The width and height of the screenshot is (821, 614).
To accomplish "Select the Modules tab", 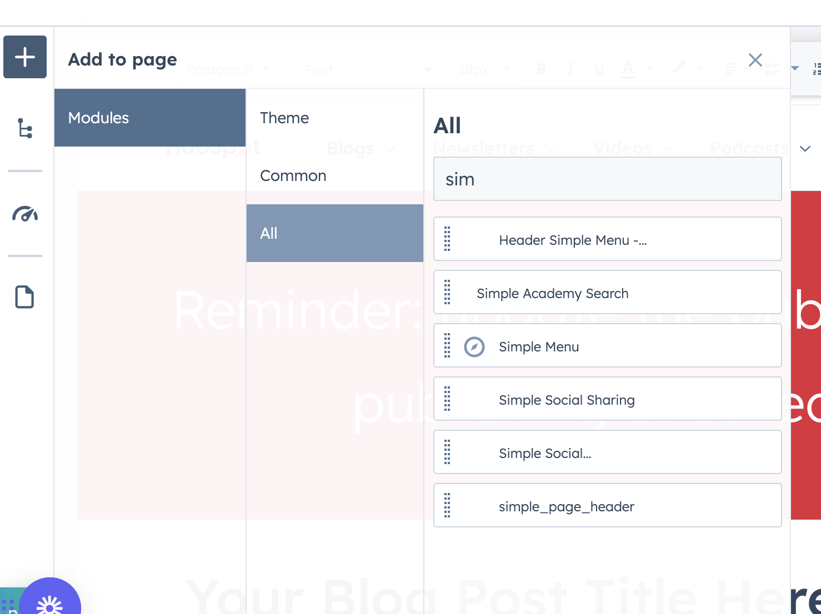I will pos(150,118).
